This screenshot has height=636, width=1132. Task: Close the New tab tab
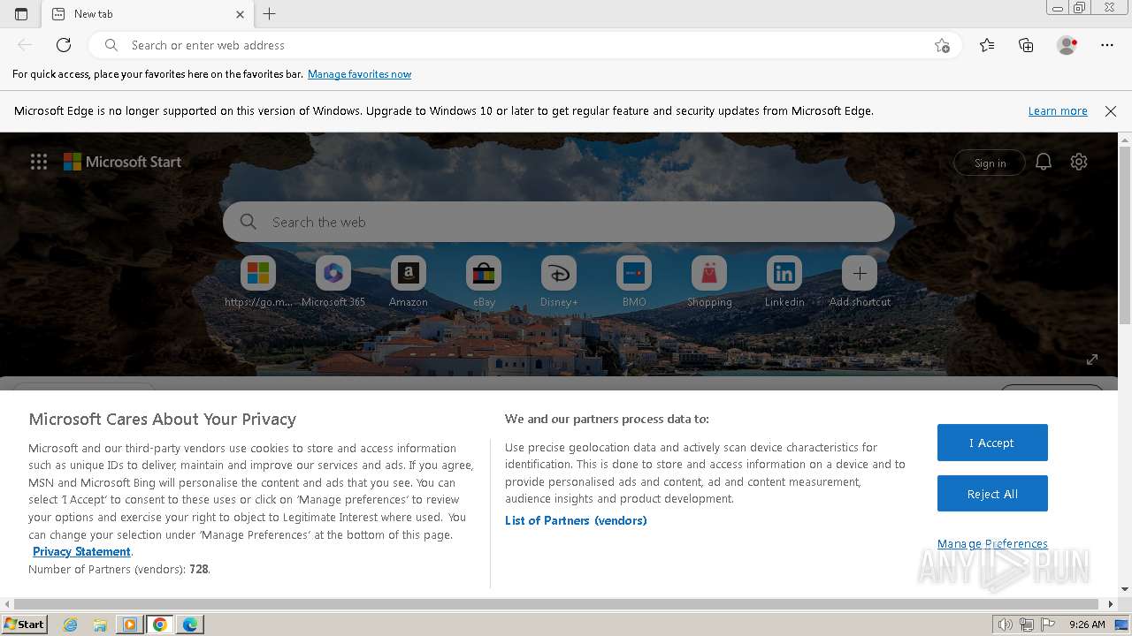tap(241, 14)
